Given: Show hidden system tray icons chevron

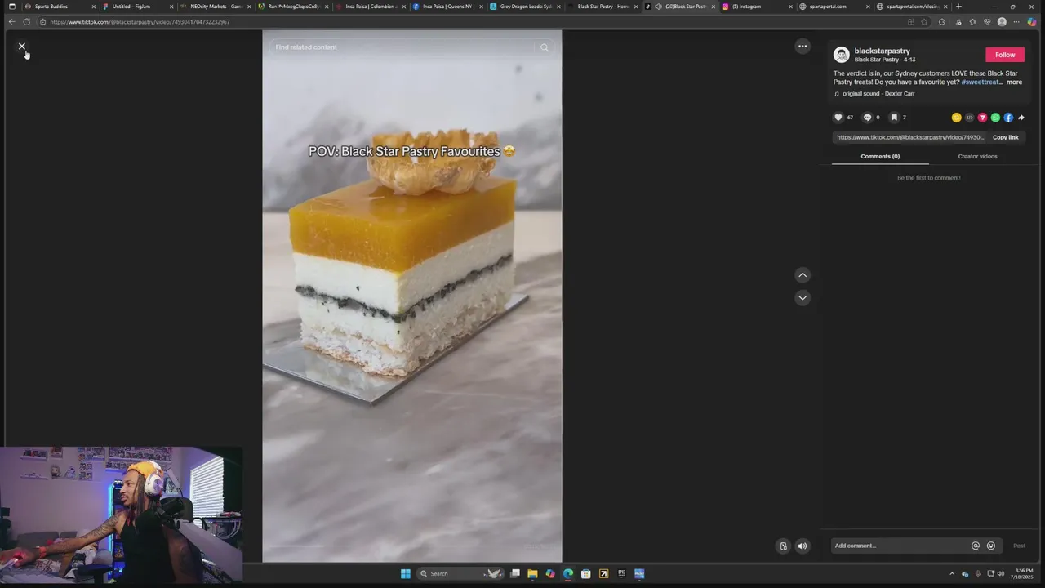Looking at the screenshot, I should coord(952,573).
